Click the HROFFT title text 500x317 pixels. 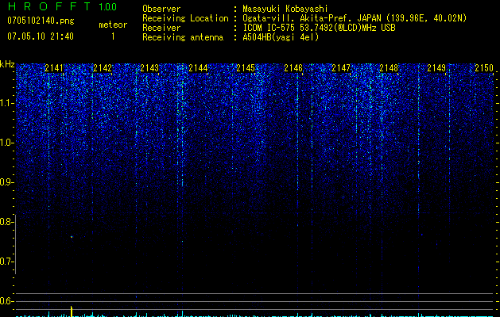(x=49, y=6)
